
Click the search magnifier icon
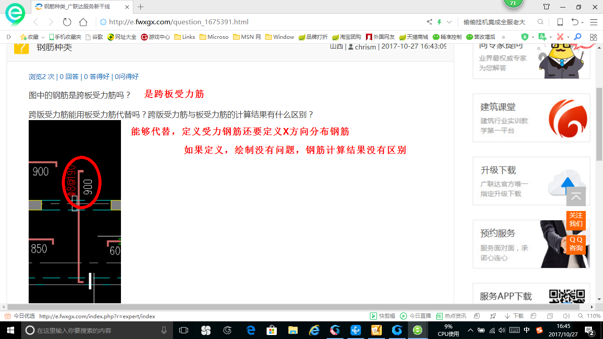click(540, 22)
